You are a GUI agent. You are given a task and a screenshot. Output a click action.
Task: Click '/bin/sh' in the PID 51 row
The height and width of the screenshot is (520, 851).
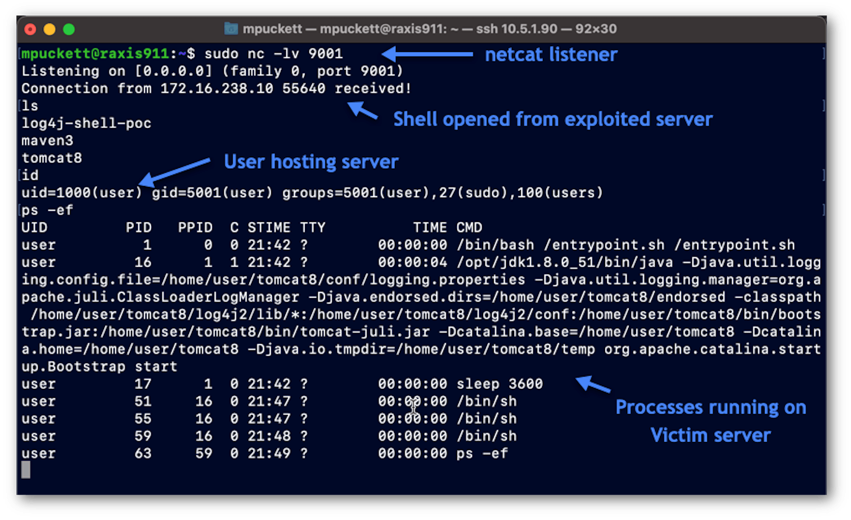487,401
